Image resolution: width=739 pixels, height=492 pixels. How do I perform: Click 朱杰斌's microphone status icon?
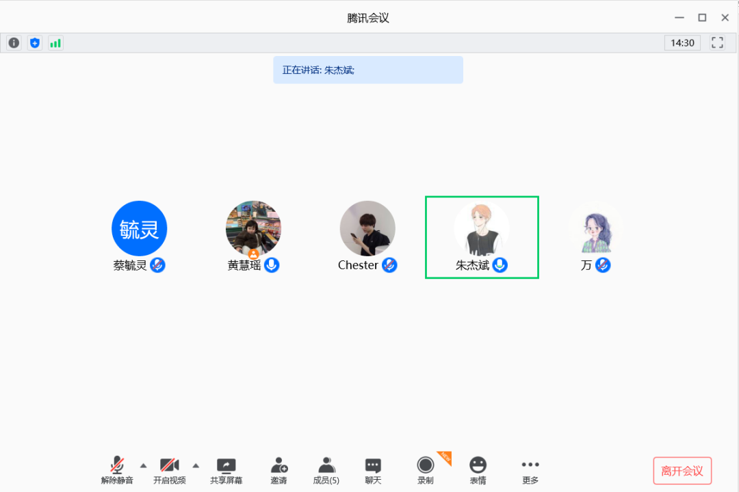(500, 265)
